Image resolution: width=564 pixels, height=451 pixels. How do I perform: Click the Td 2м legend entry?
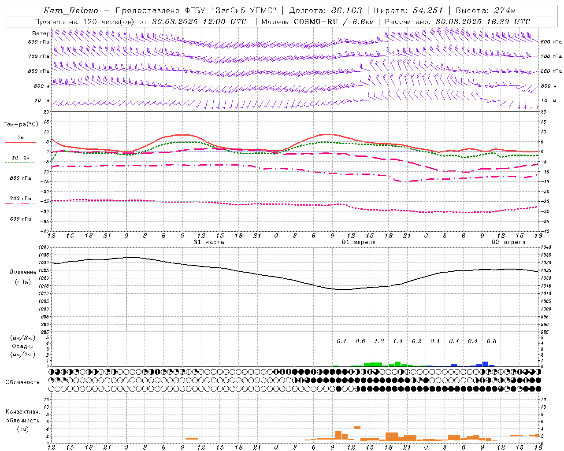(x=20, y=158)
